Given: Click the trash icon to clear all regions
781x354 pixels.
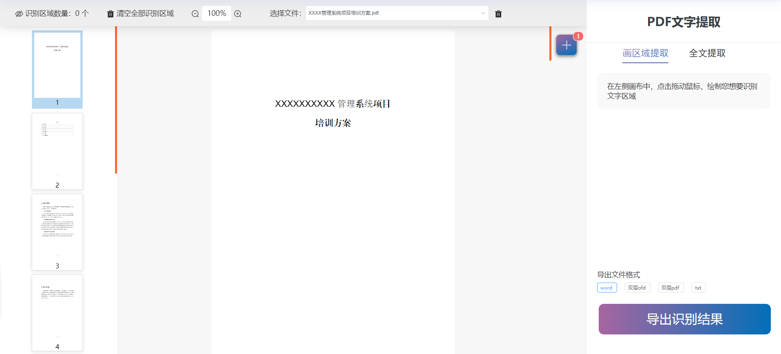Looking at the screenshot, I should tap(110, 14).
